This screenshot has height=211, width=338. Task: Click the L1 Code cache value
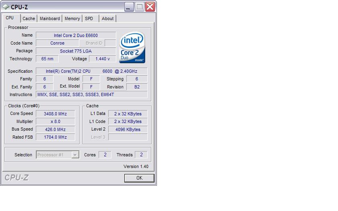(128, 122)
